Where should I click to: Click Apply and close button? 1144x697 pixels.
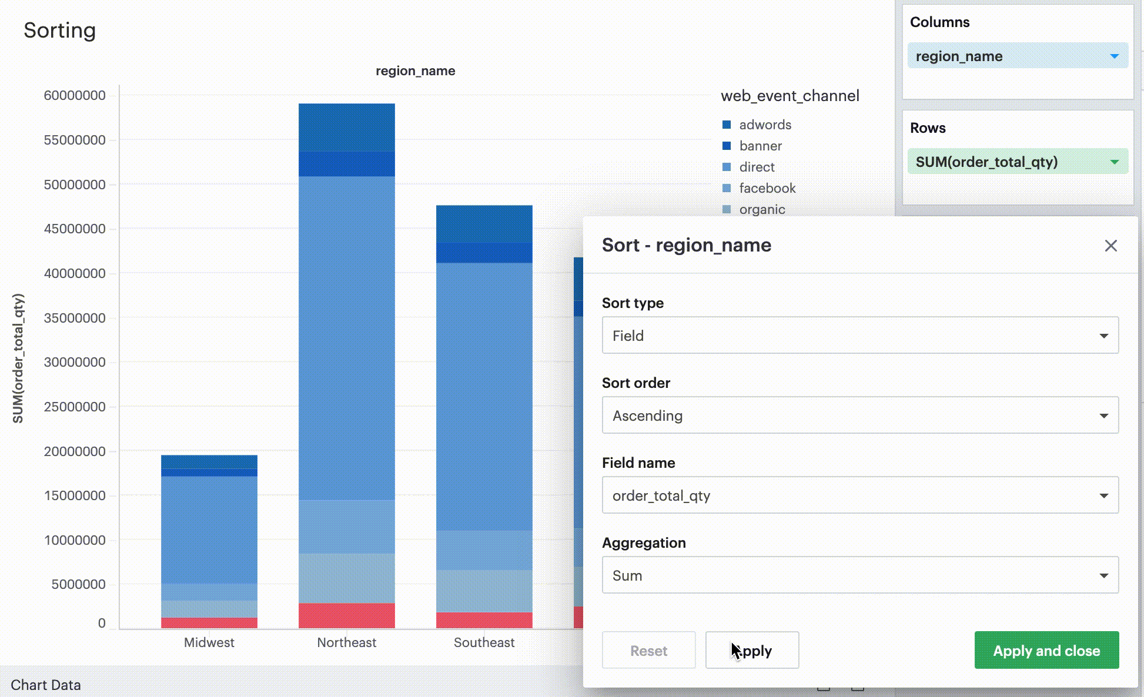click(x=1047, y=649)
